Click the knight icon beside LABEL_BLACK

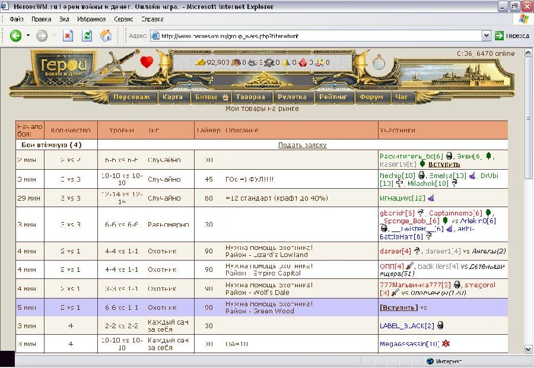(x=440, y=325)
